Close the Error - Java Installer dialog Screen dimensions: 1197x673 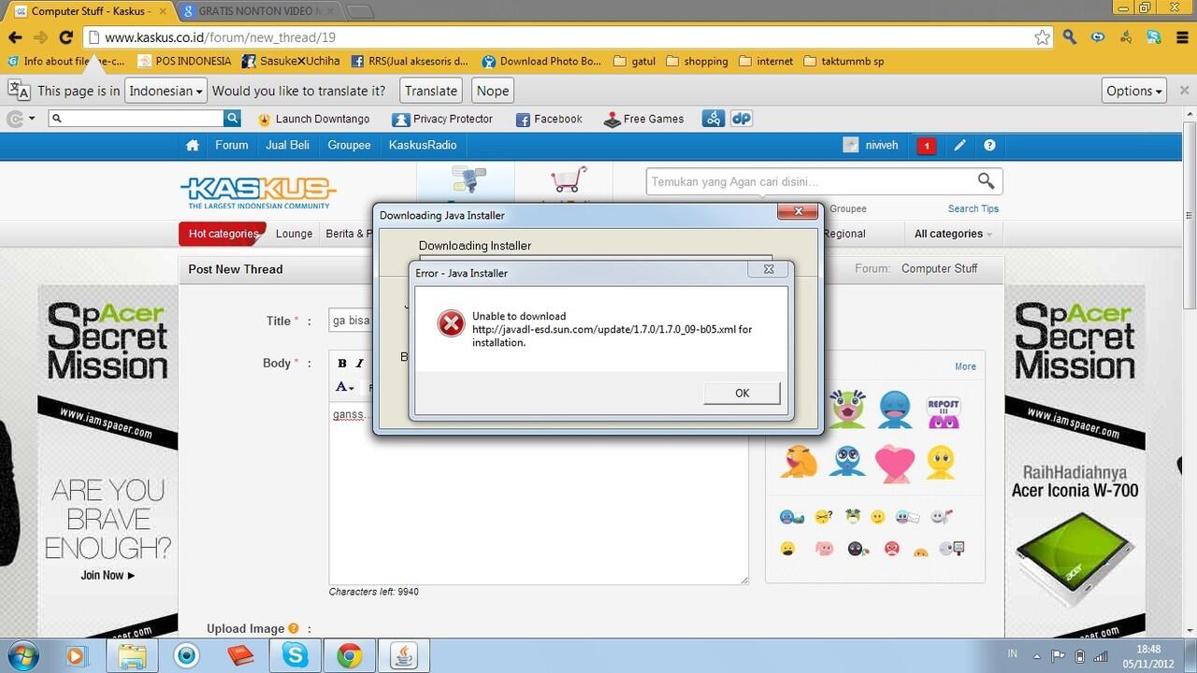(769, 269)
